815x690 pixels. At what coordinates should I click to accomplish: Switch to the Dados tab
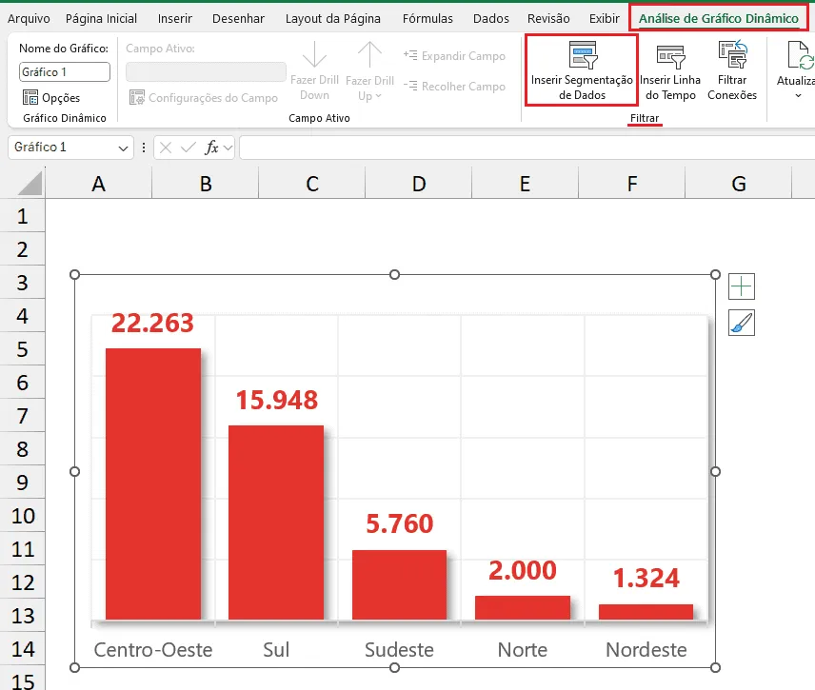490,19
